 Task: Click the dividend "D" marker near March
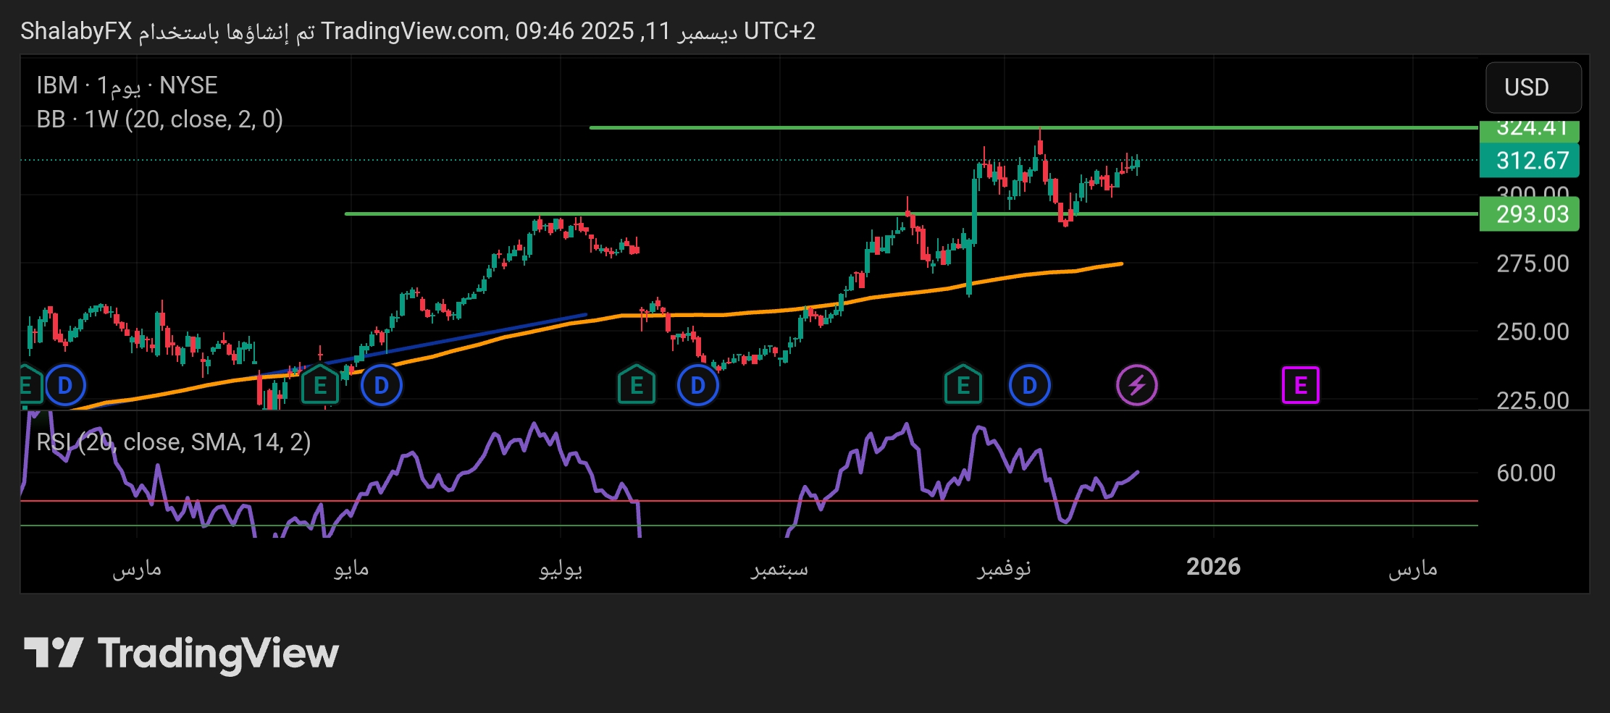click(x=64, y=386)
